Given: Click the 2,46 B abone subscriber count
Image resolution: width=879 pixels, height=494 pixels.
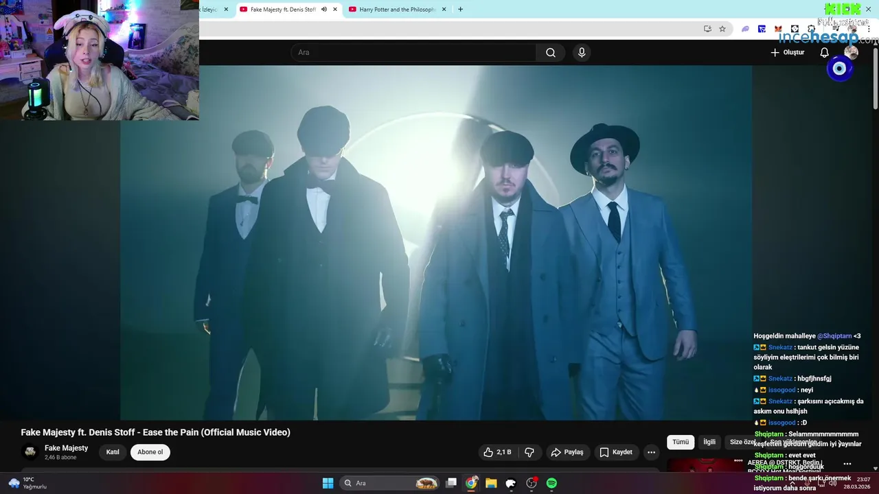Looking at the screenshot, I should pyautogui.click(x=60, y=458).
